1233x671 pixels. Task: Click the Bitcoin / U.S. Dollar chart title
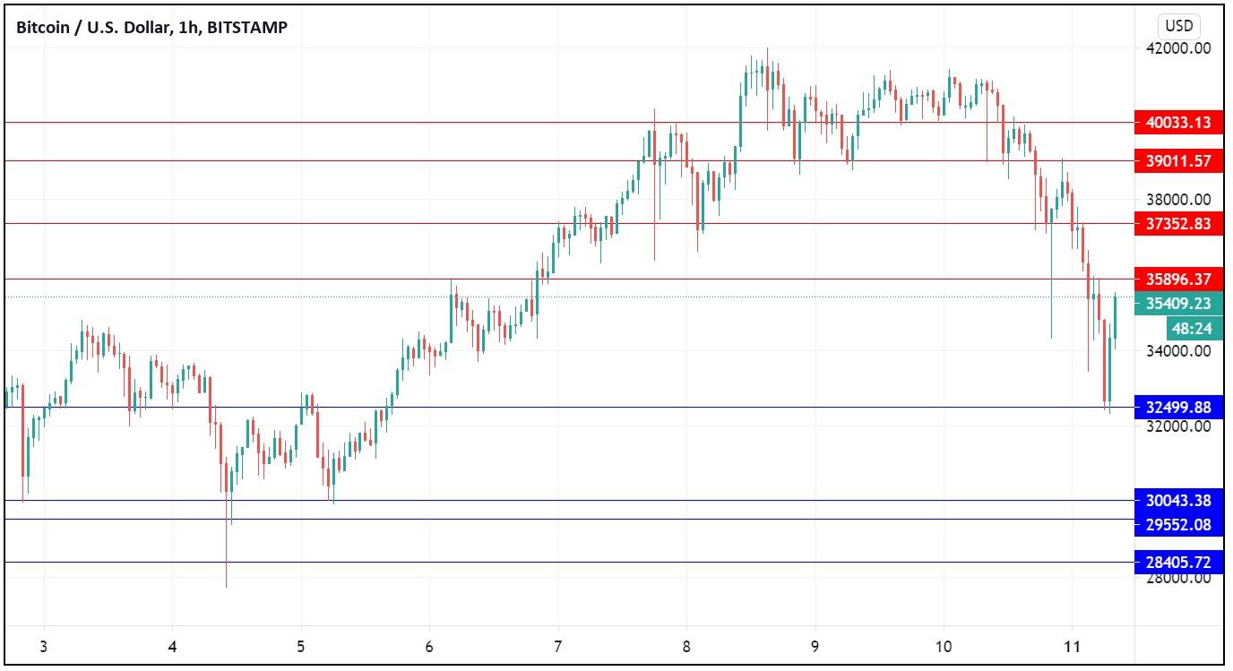click(151, 28)
